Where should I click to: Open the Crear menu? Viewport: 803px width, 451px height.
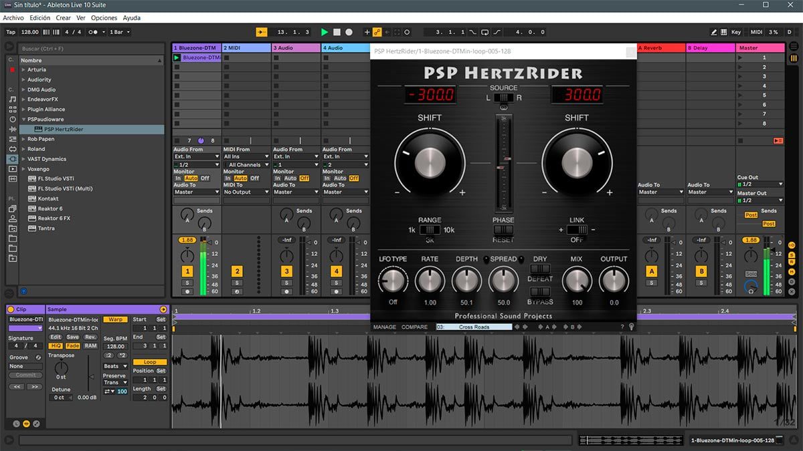point(64,18)
